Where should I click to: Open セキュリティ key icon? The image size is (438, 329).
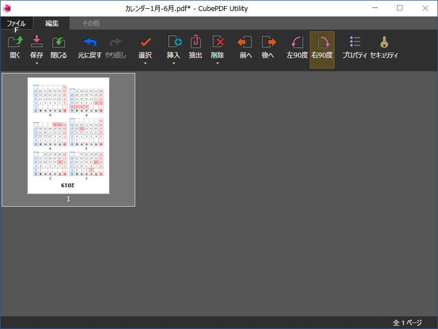[384, 42]
